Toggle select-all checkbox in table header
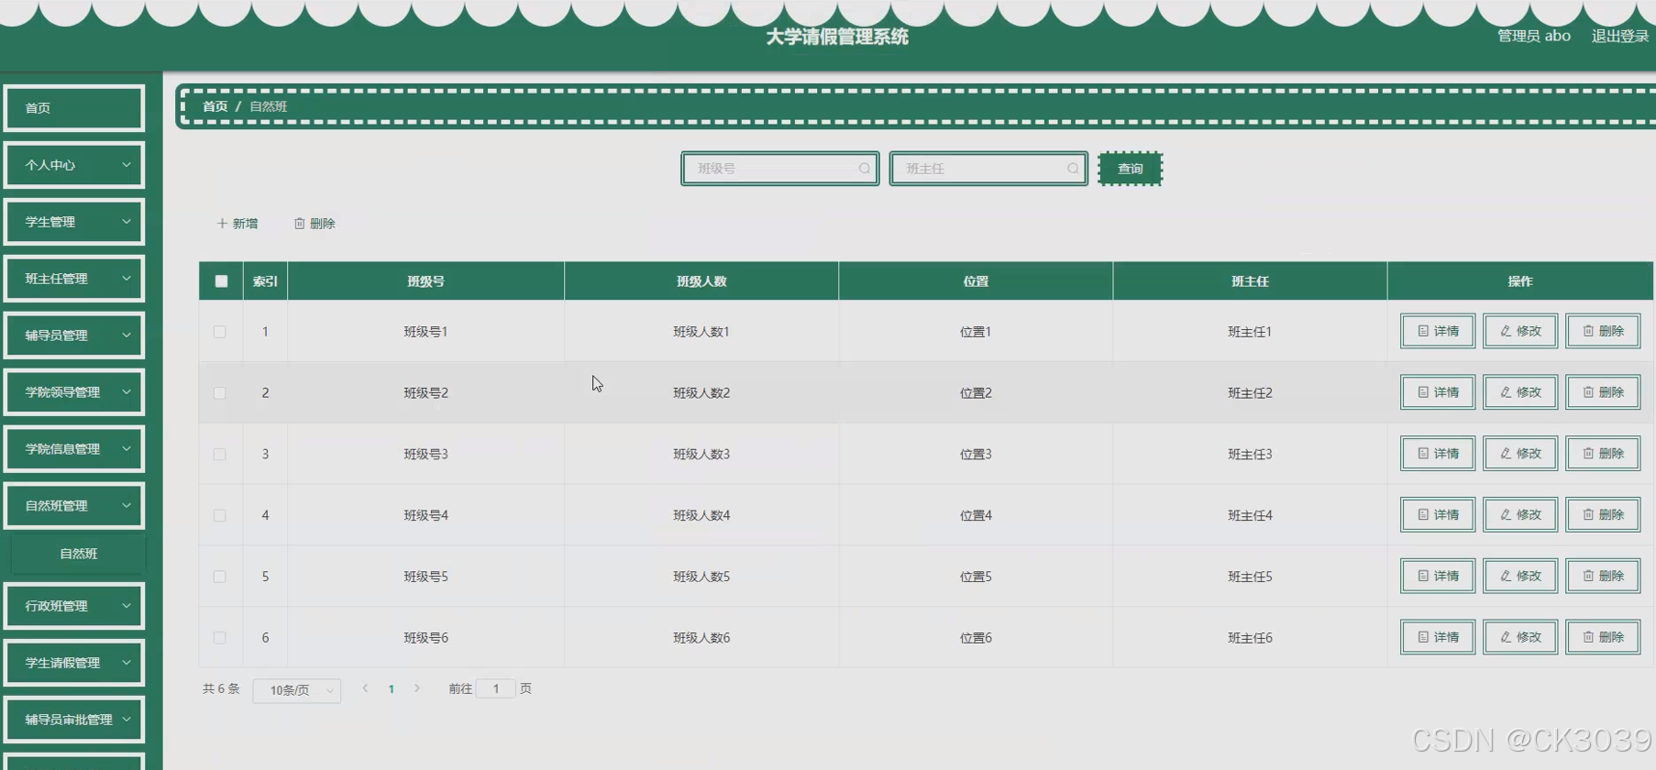The height and width of the screenshot is (770, 1656). (x=221, y=281)
